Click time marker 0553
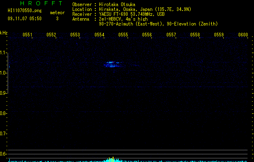Viewport: 254px width, 162px height. [x=75, y=35]
